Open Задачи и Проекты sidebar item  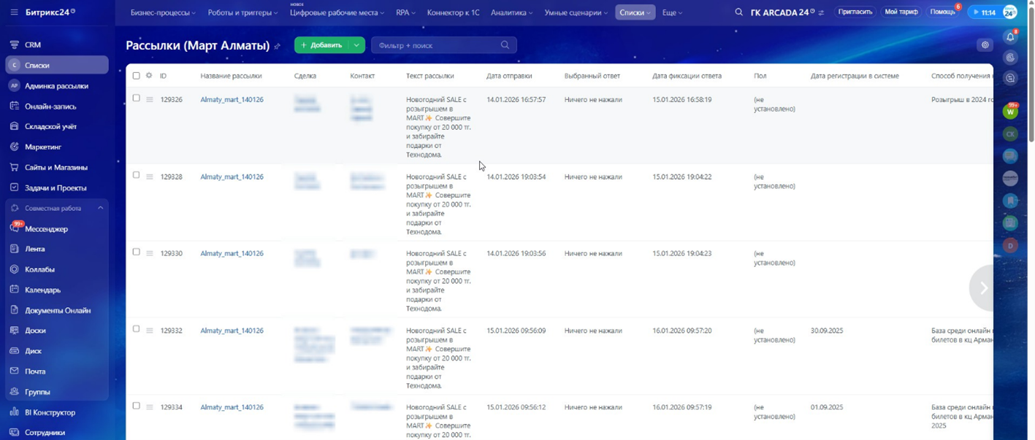pos(57,188)
